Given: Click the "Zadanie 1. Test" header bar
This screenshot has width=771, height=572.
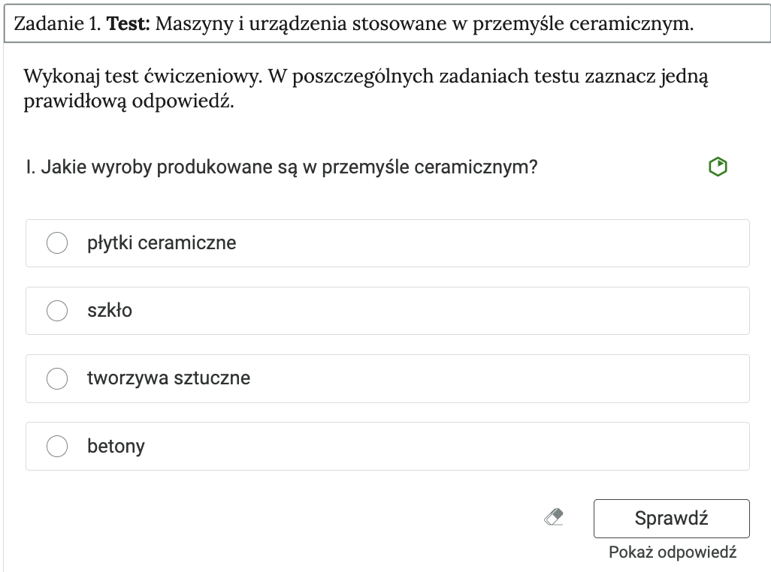Looking at the screenshot, I should [x=385, y=23].
